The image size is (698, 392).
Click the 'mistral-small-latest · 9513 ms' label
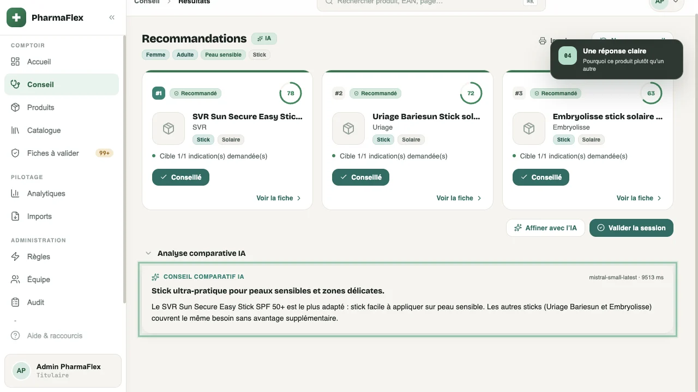coord(626,277)
